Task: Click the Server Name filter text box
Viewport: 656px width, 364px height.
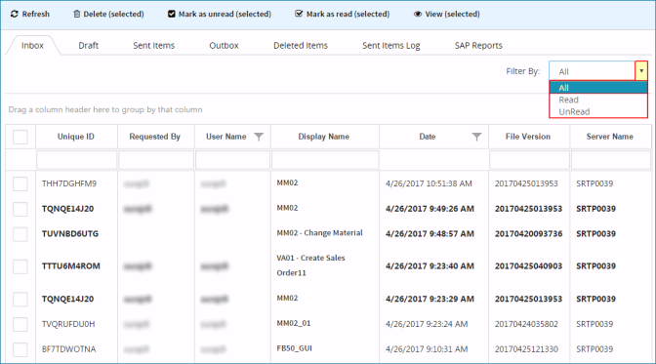Action: (611, 160)
